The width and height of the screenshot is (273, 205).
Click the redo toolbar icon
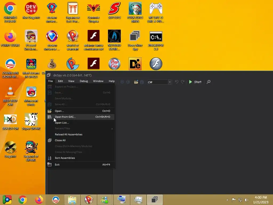pos(183,82)
